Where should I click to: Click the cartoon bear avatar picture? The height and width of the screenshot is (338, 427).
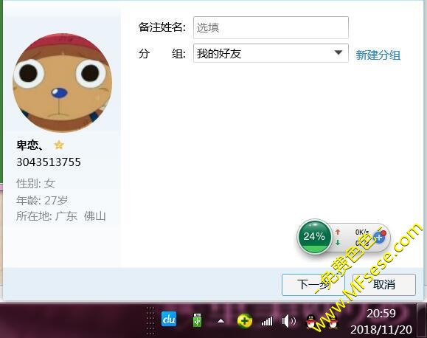point(63,83)
